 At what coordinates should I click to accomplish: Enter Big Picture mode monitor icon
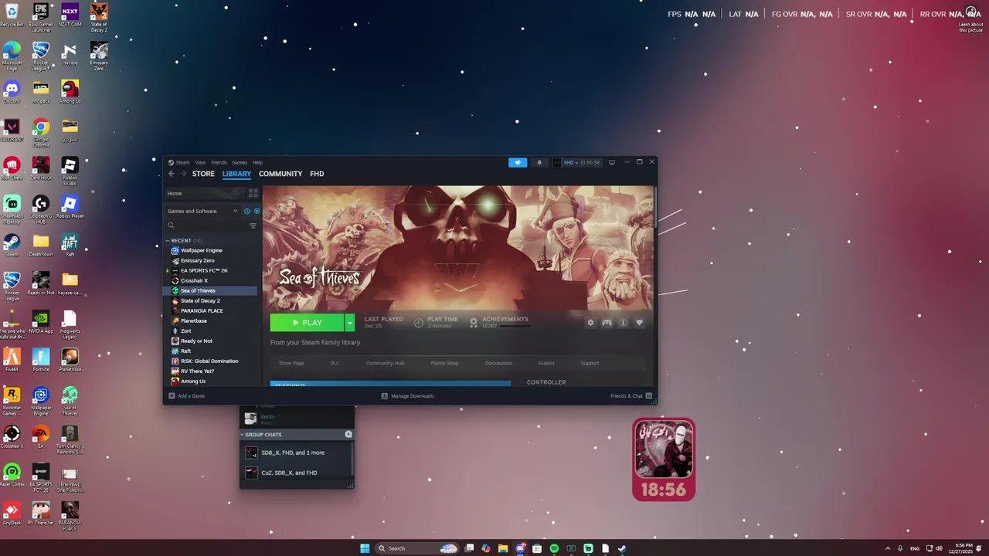pos(612,162)
